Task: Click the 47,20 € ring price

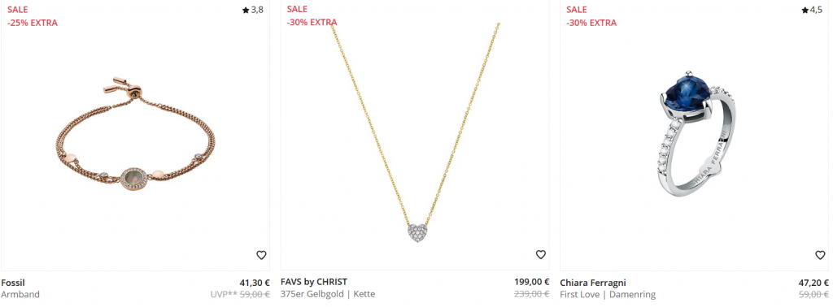Action: click(x=813, y=283)
